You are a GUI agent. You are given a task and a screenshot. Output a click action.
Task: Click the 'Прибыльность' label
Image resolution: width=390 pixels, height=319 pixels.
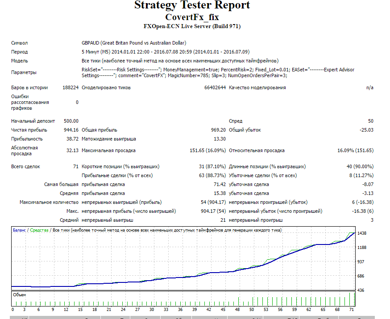point(27,139)
